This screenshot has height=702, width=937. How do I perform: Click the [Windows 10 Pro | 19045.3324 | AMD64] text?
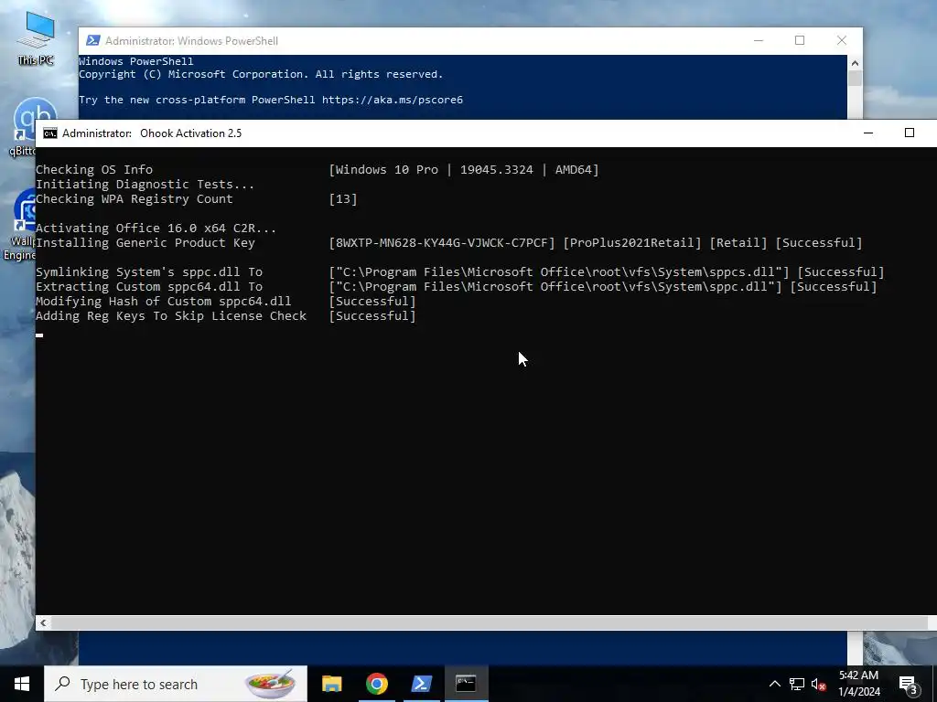click(x=464, y=169)
